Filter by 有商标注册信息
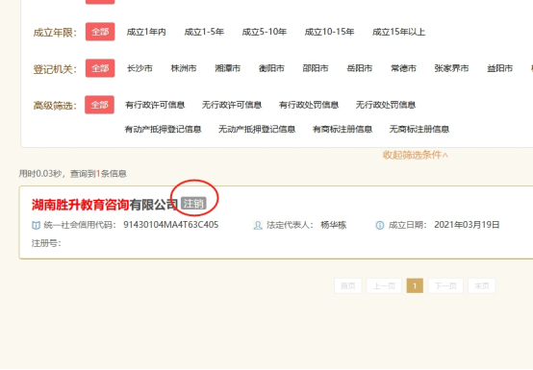 (343, 130)
